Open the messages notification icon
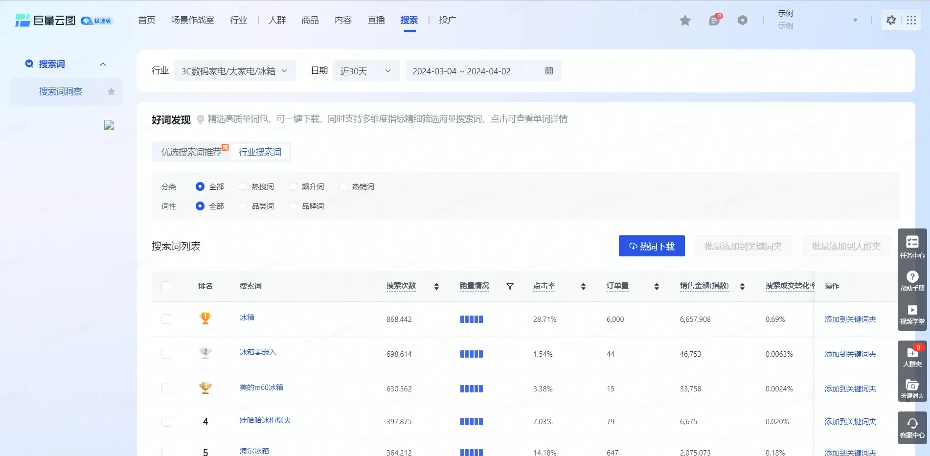Screen dimensions: 930x456 tap(714, 21)
